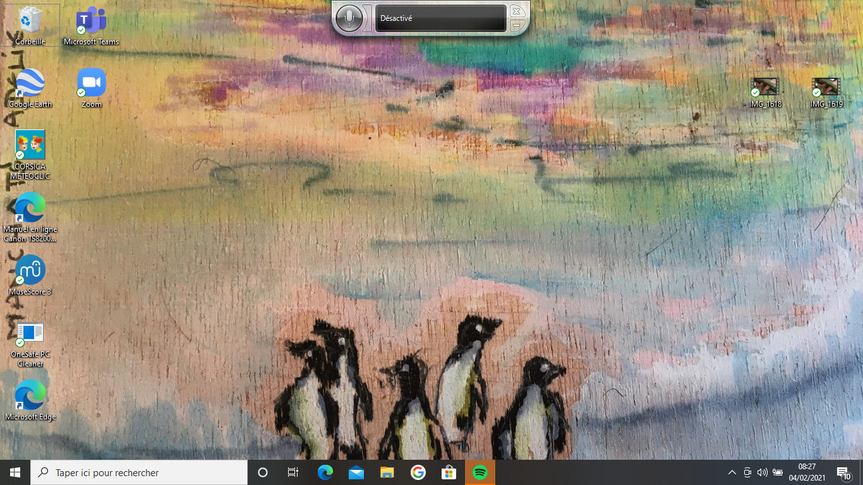Open the Corbeille recycle bin icon
Image resolution: width=863 pixels, height=485 pixels.
click(x=30, y=26)
